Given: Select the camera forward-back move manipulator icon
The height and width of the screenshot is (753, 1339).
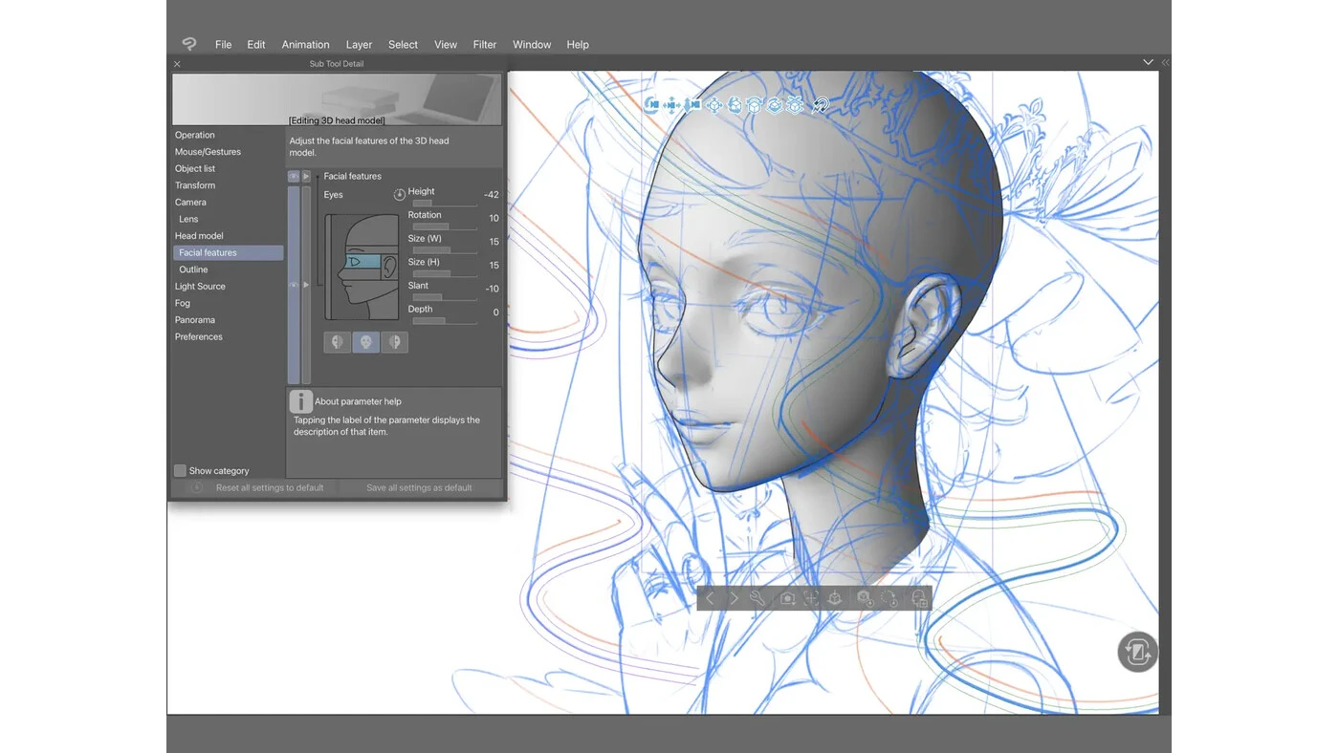Looking at the screenshot, I should [x=693, y=105].
